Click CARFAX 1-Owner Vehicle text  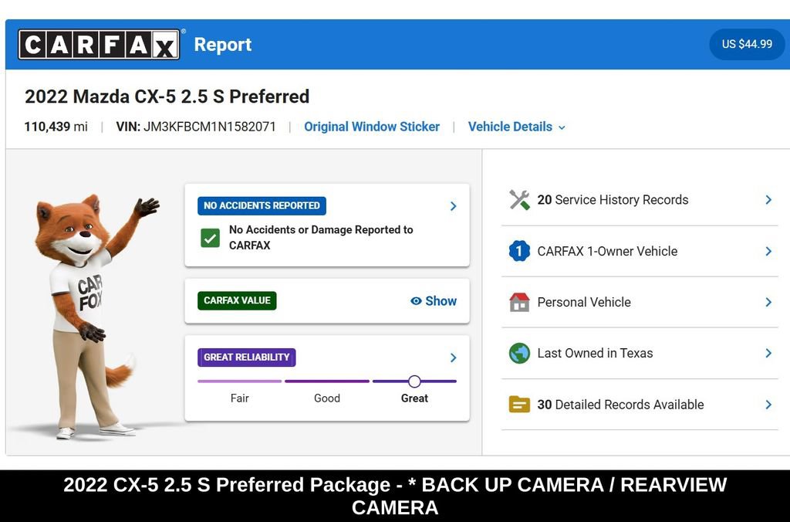(607, 251)
